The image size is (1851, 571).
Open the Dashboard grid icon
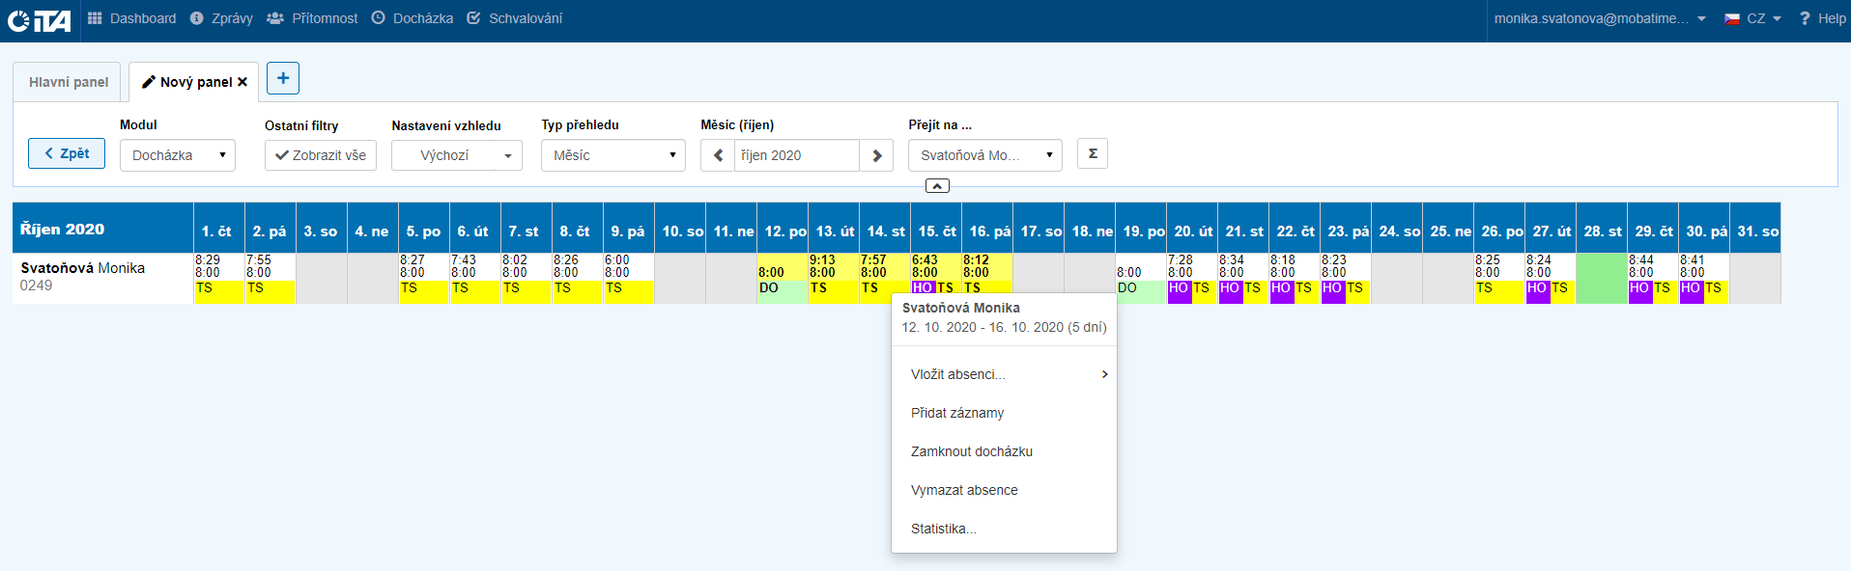(x=95, y=18)
